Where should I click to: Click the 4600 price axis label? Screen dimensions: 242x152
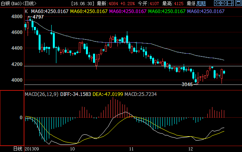pyautogui.click(x=17, y=32)
